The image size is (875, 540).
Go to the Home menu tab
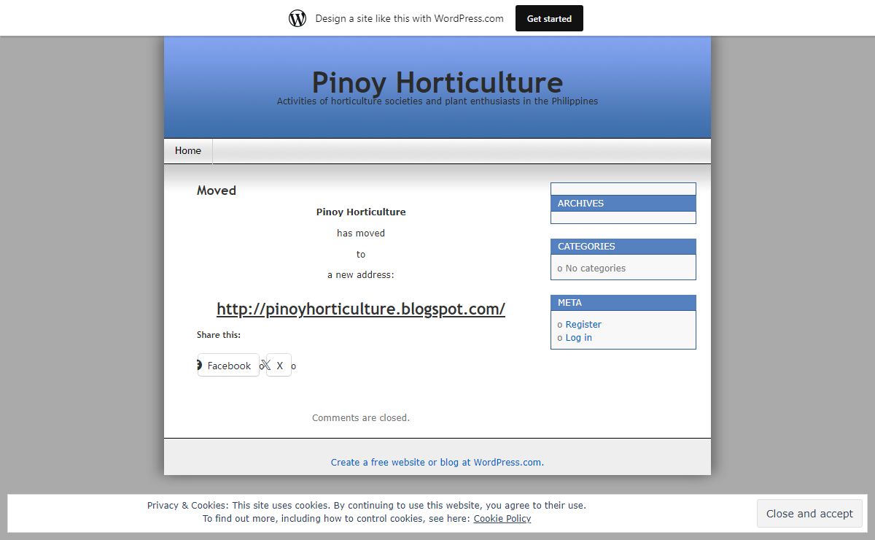pos(188,151)
